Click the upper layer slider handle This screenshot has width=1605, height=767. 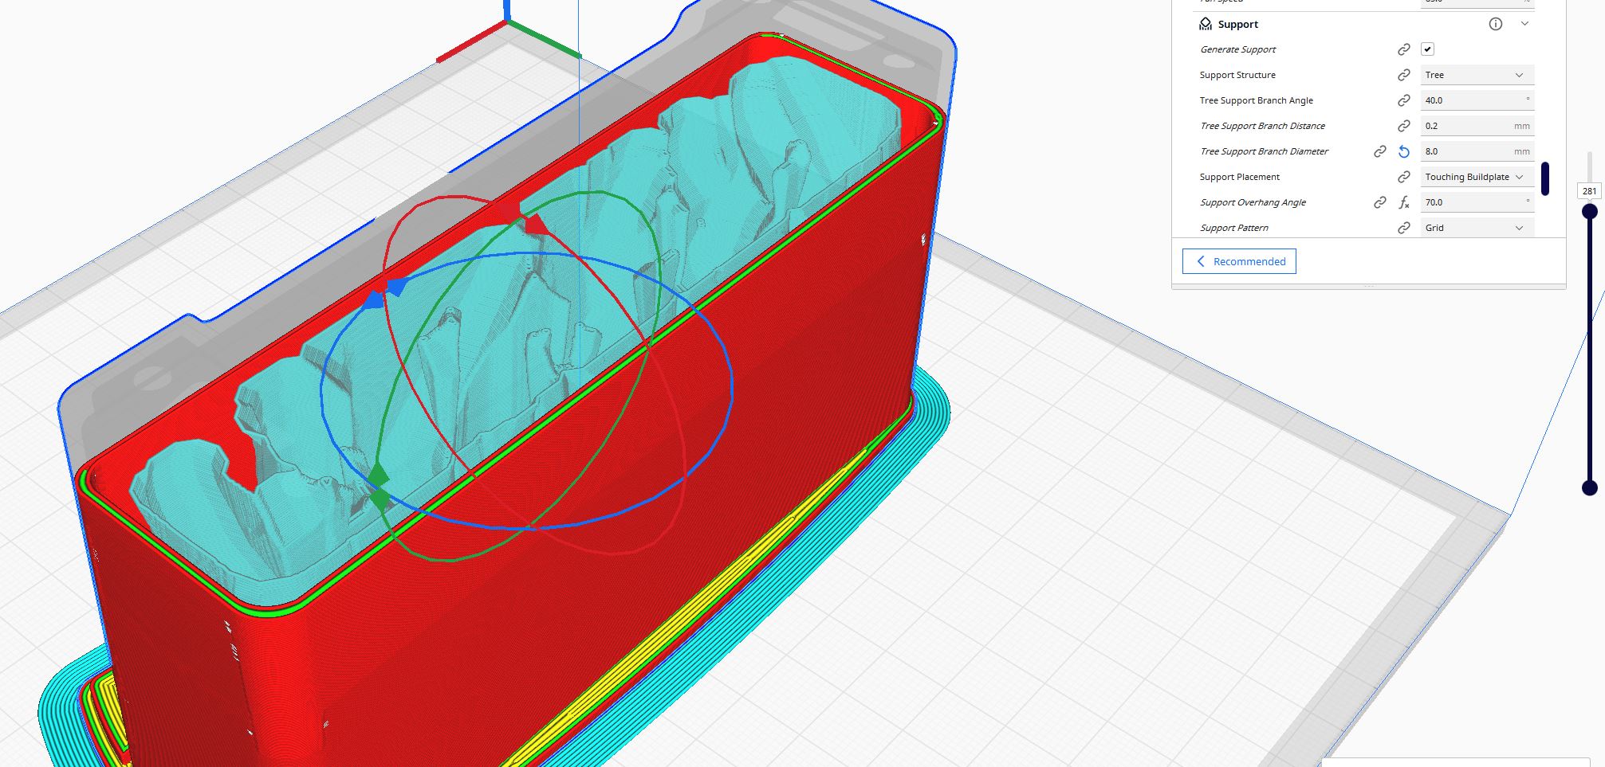1590,211
